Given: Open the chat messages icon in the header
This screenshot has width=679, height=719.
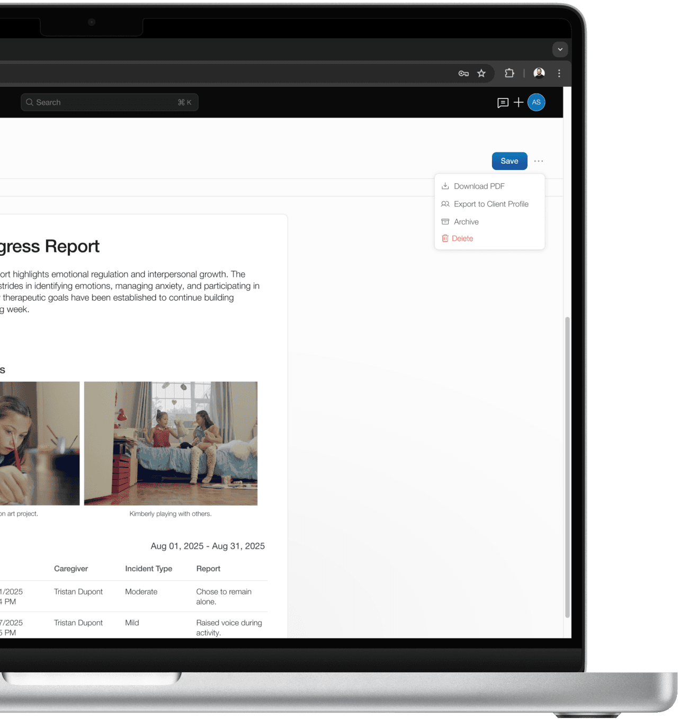Looking at the screenshot, I should point(502,102).
